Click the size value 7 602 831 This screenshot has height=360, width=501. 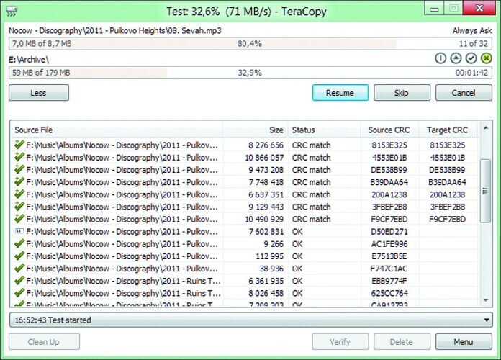tap(266, 231)
